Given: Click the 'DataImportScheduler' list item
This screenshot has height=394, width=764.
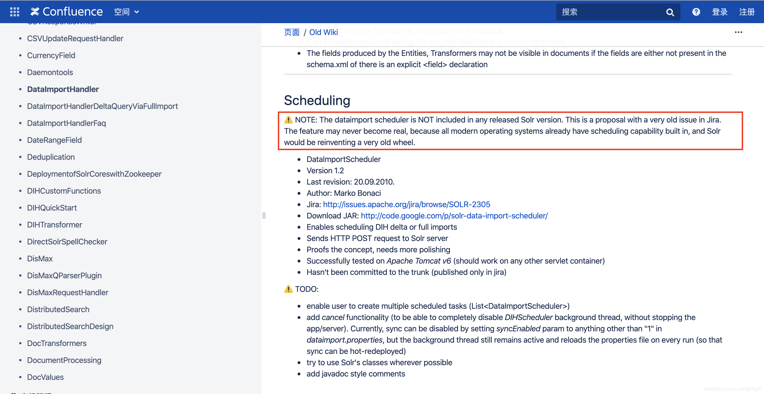Looking at the screenshot, I should [343, 159].
